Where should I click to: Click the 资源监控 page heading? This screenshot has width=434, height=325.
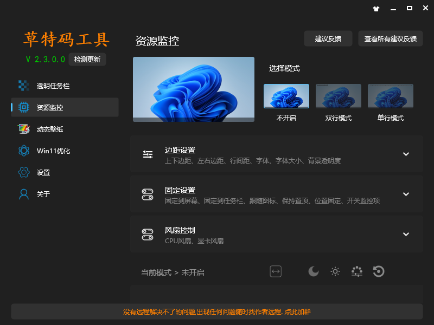(157, 41)
